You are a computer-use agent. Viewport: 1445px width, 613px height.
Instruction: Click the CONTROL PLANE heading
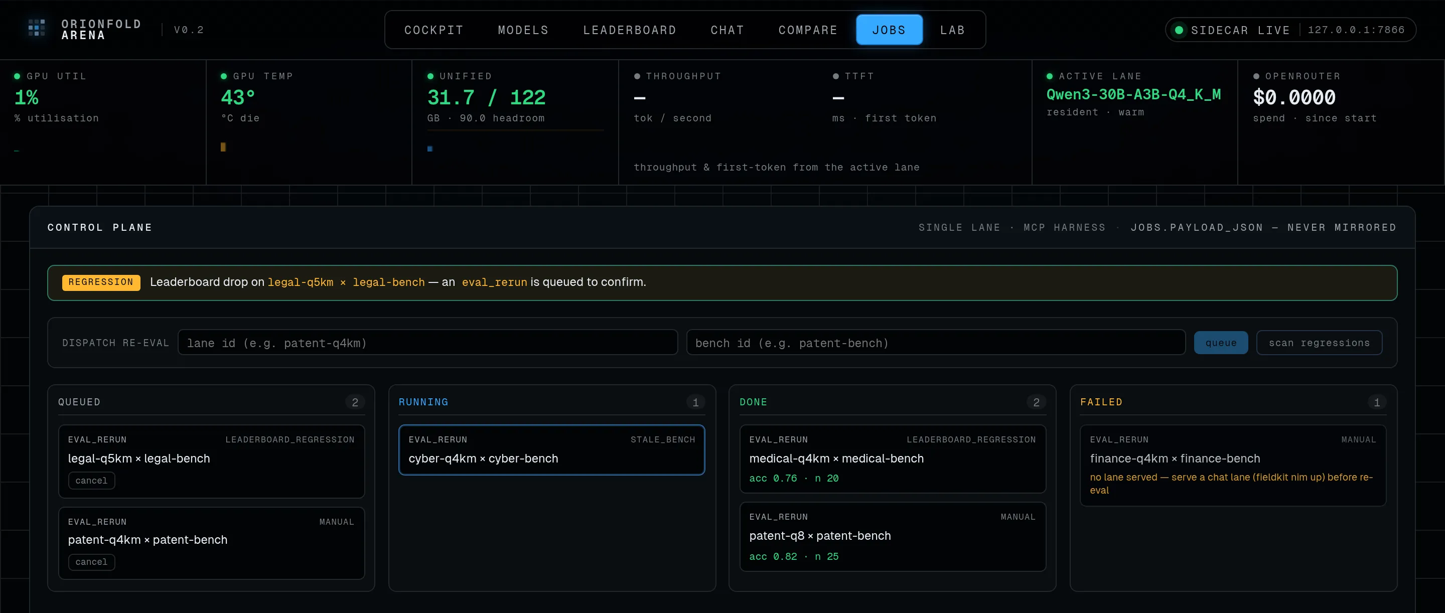[x=100, y=227]
